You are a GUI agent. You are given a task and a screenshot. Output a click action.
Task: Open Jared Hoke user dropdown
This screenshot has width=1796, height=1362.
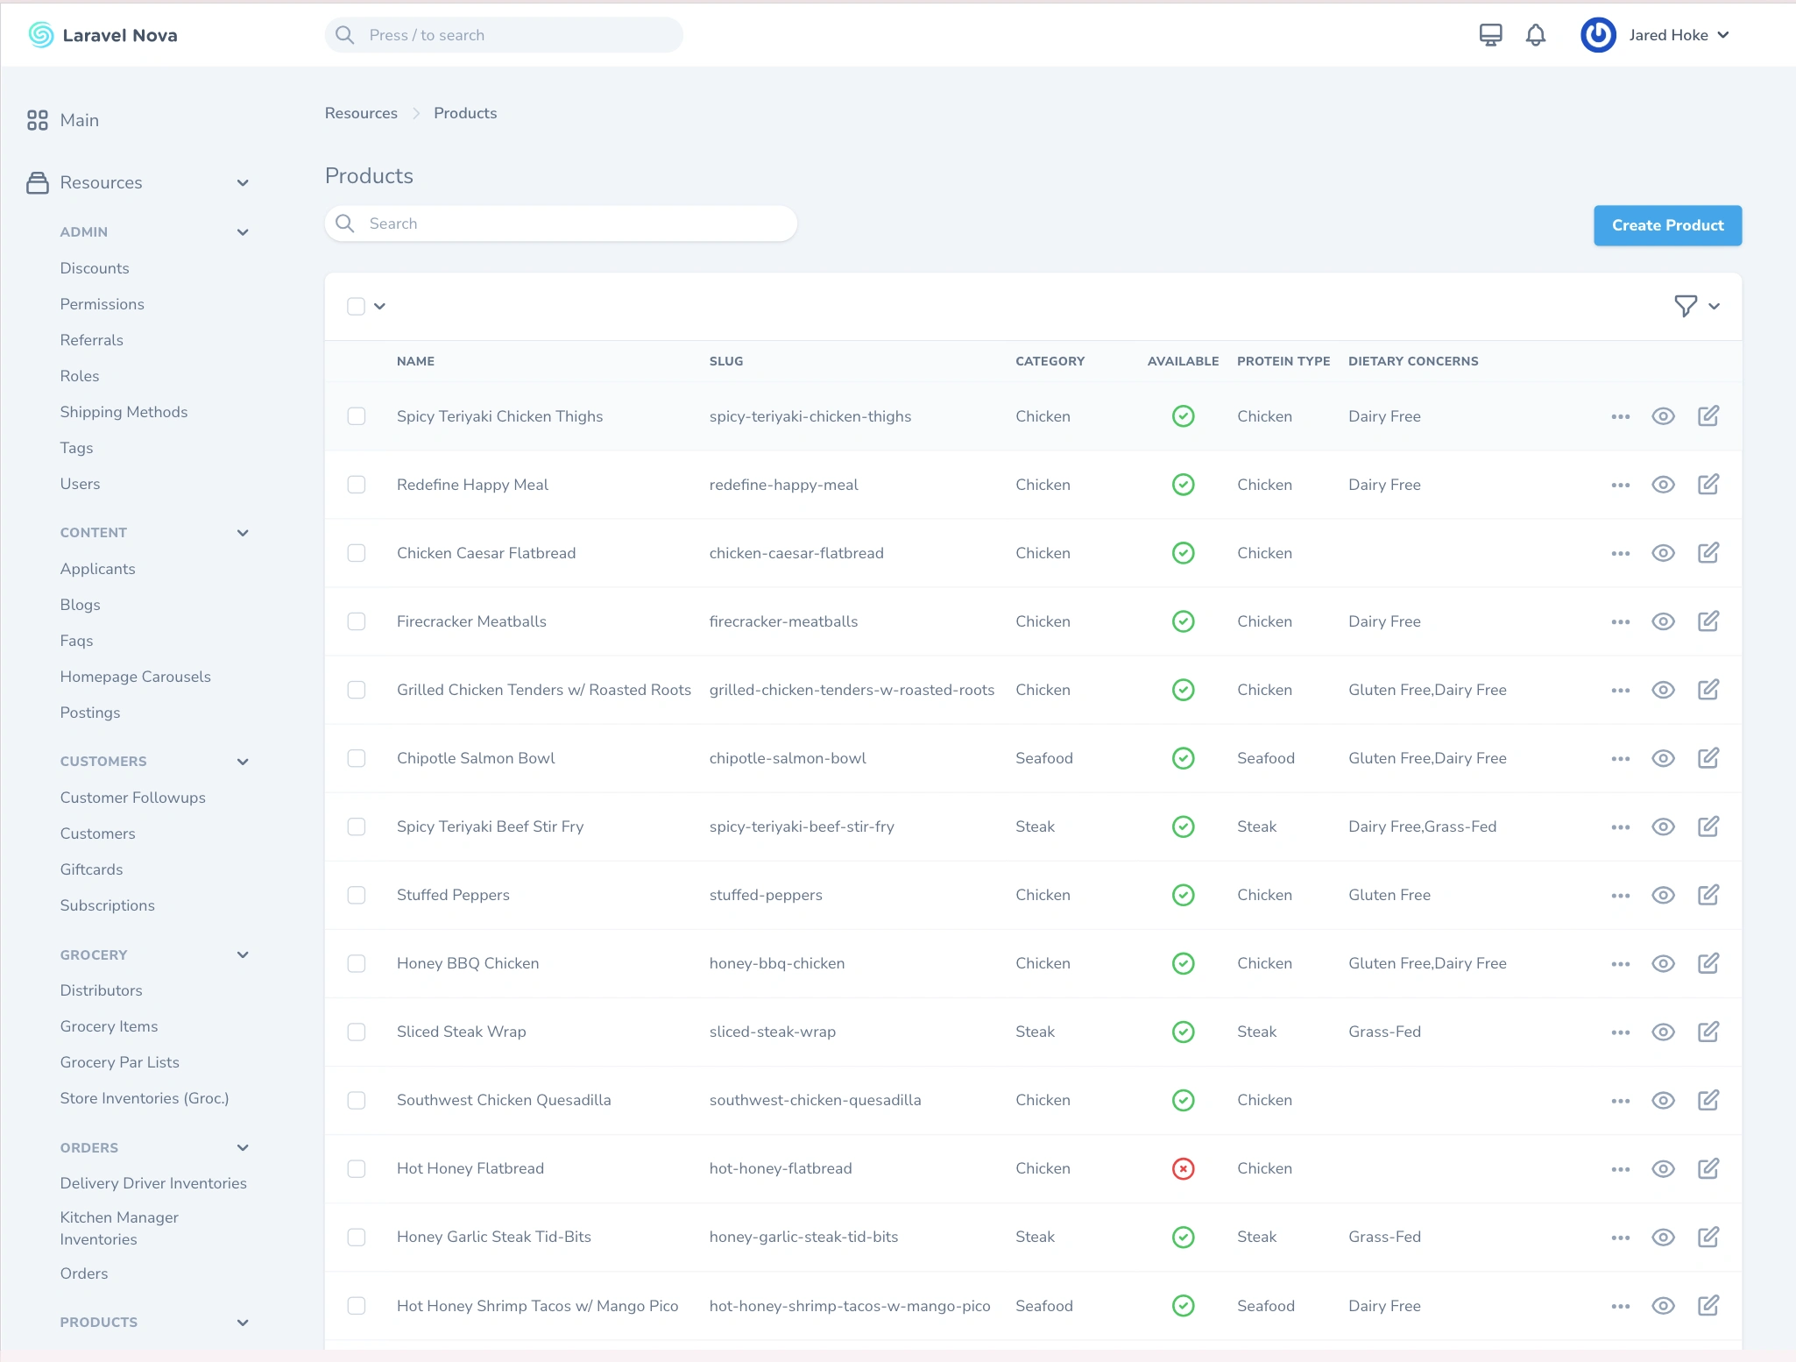pos(1656,35)
